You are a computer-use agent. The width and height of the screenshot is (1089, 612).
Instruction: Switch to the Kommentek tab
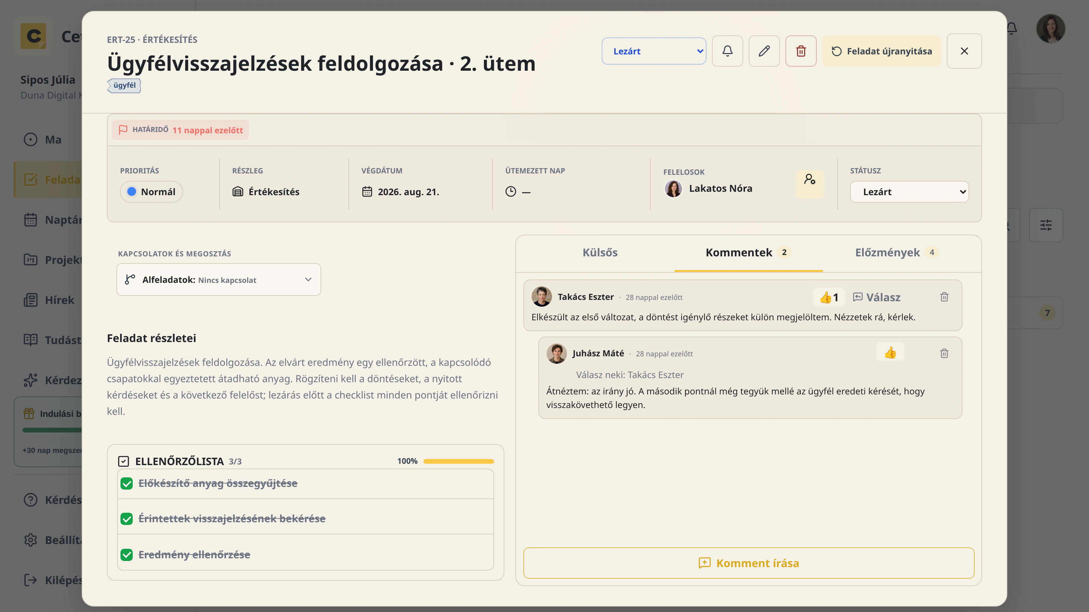(748, 253)
